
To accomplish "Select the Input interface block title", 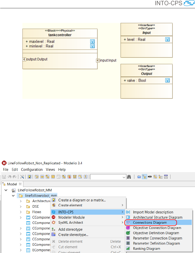I will (x=146, y=33).
